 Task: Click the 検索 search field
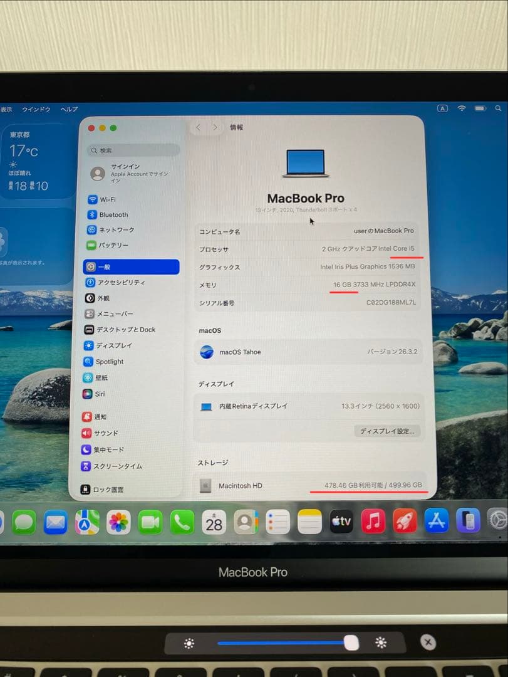point(133,150)
